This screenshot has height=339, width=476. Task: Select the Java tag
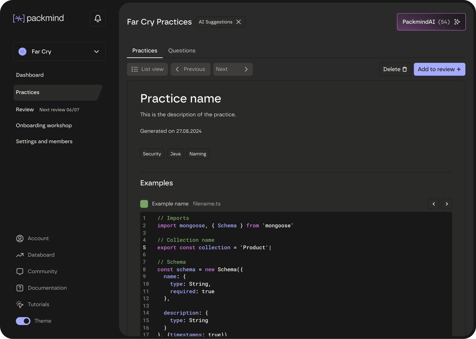point(175,154)
